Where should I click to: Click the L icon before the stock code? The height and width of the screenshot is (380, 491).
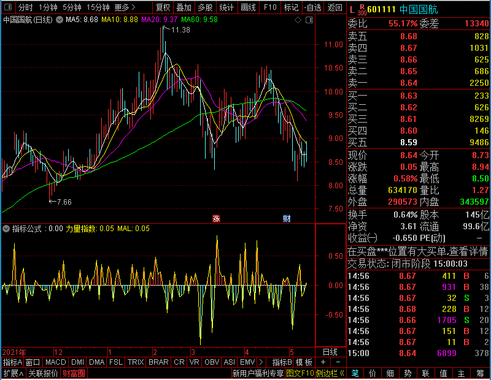pyautogui.click(x=352, y=10)
